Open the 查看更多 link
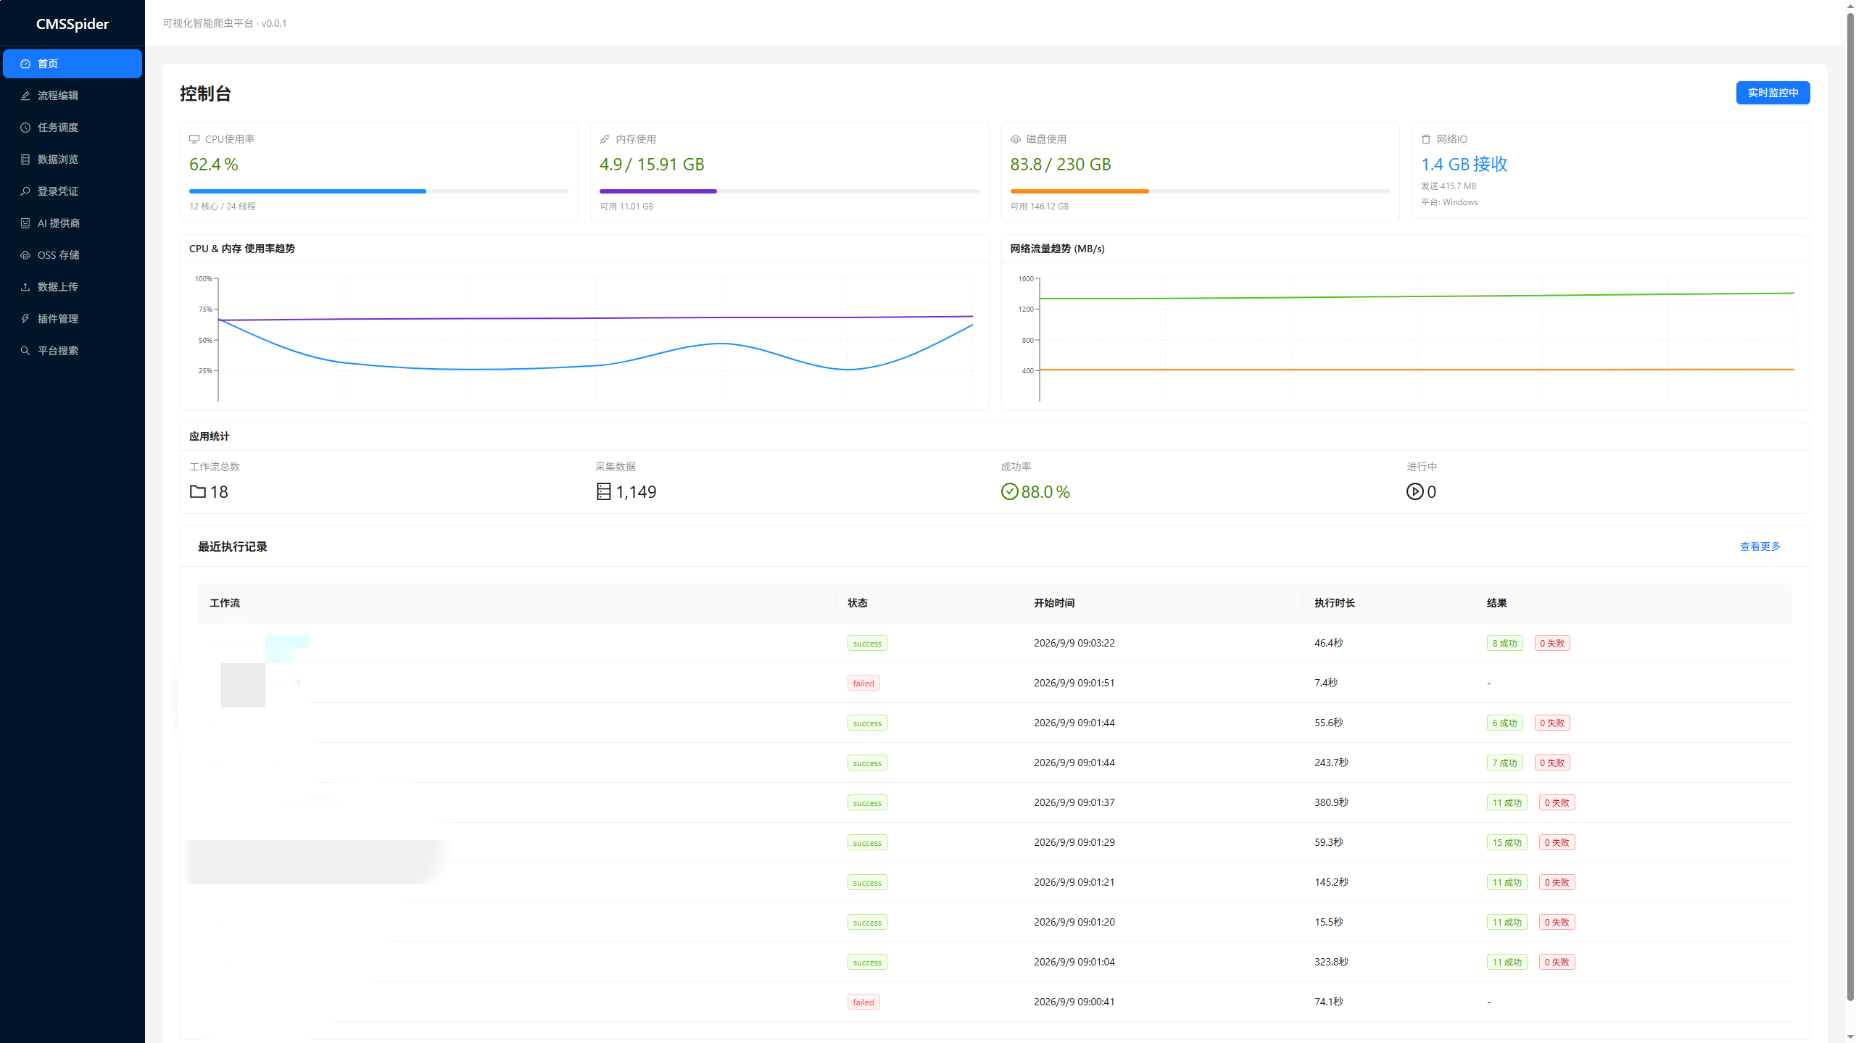The image size is (1856, 1043). 1760,547
